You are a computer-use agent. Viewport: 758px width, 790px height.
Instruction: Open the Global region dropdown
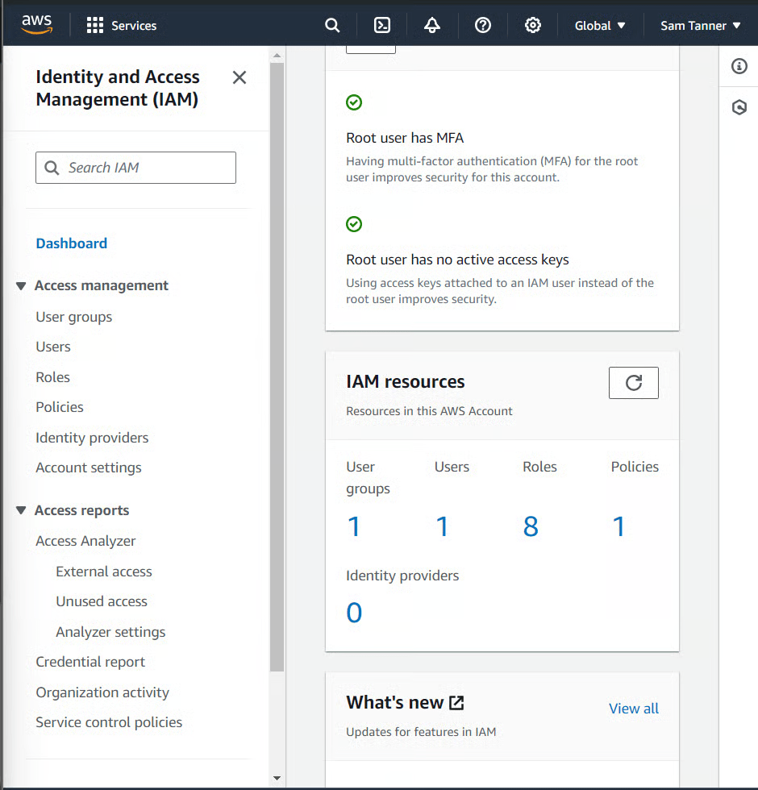pos(600,26)
